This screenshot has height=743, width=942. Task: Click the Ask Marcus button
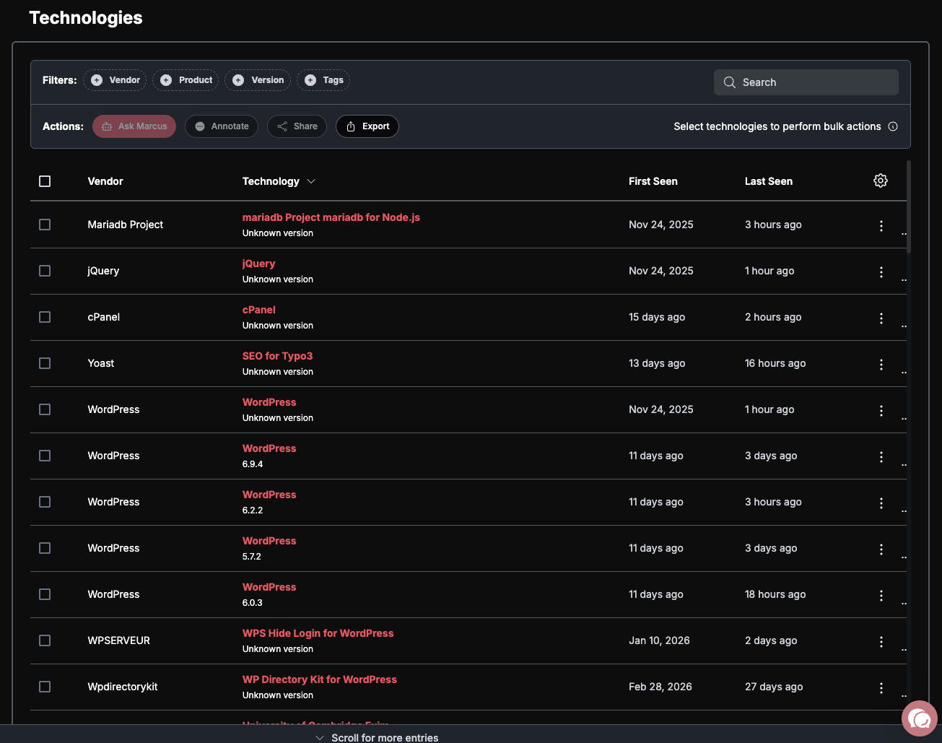point(134,126)
